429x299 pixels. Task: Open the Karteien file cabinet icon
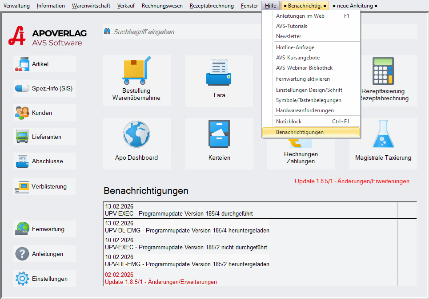click(219, 134)
